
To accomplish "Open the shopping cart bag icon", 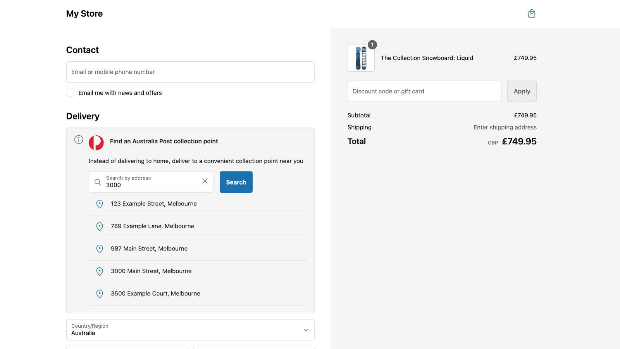I will click(531, 14).
